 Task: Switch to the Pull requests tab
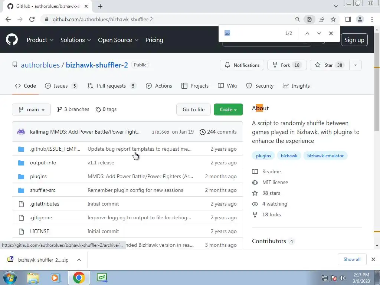112,86
